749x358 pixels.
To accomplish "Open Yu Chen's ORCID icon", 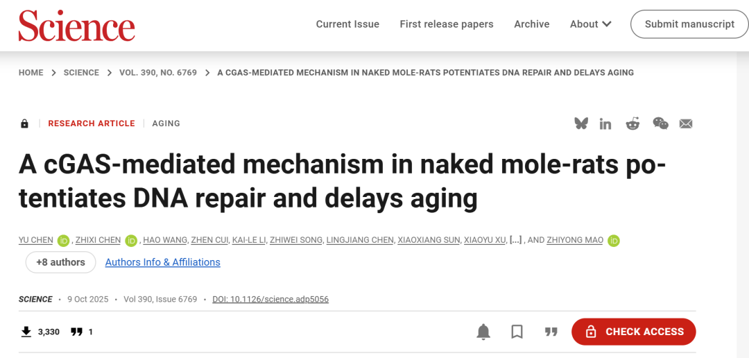I will pyautogui.click(x=64, y=241).
